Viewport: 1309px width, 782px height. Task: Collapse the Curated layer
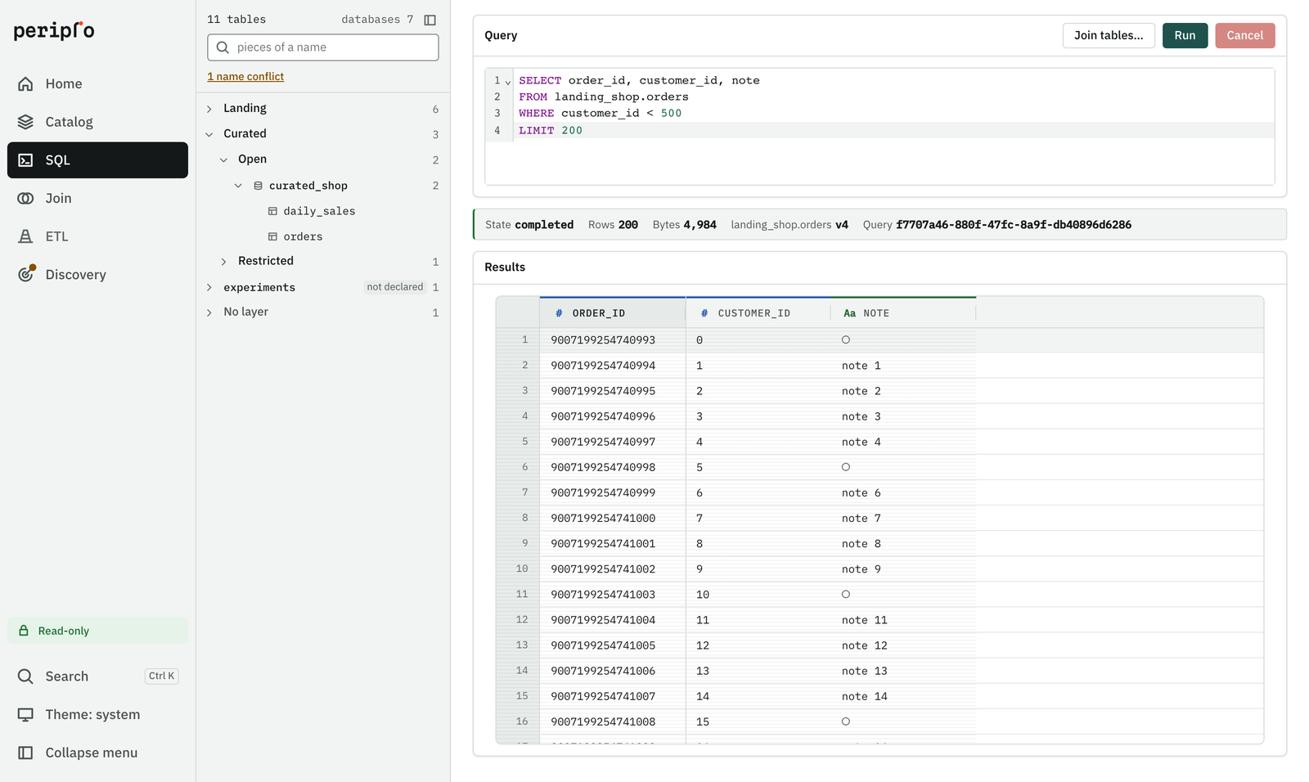(x=209, y=134)
